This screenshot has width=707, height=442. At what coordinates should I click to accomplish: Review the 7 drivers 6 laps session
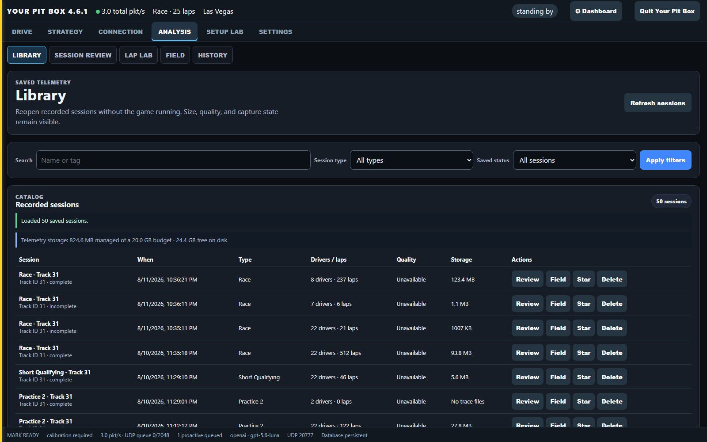pyautogui.click(x=528, y=304)
